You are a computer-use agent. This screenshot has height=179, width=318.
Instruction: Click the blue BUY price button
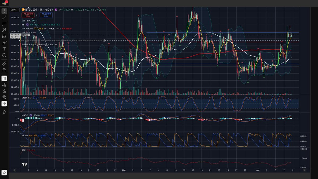pos(46,15)
